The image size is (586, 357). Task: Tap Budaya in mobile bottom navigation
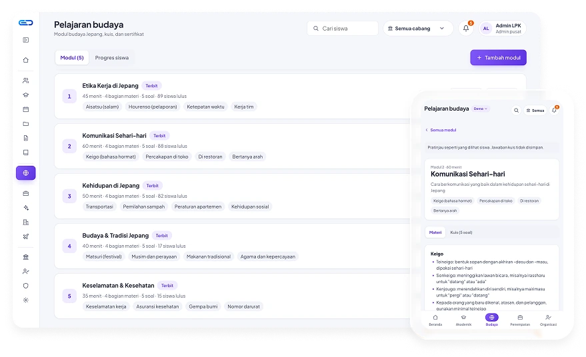coord(492,320)
